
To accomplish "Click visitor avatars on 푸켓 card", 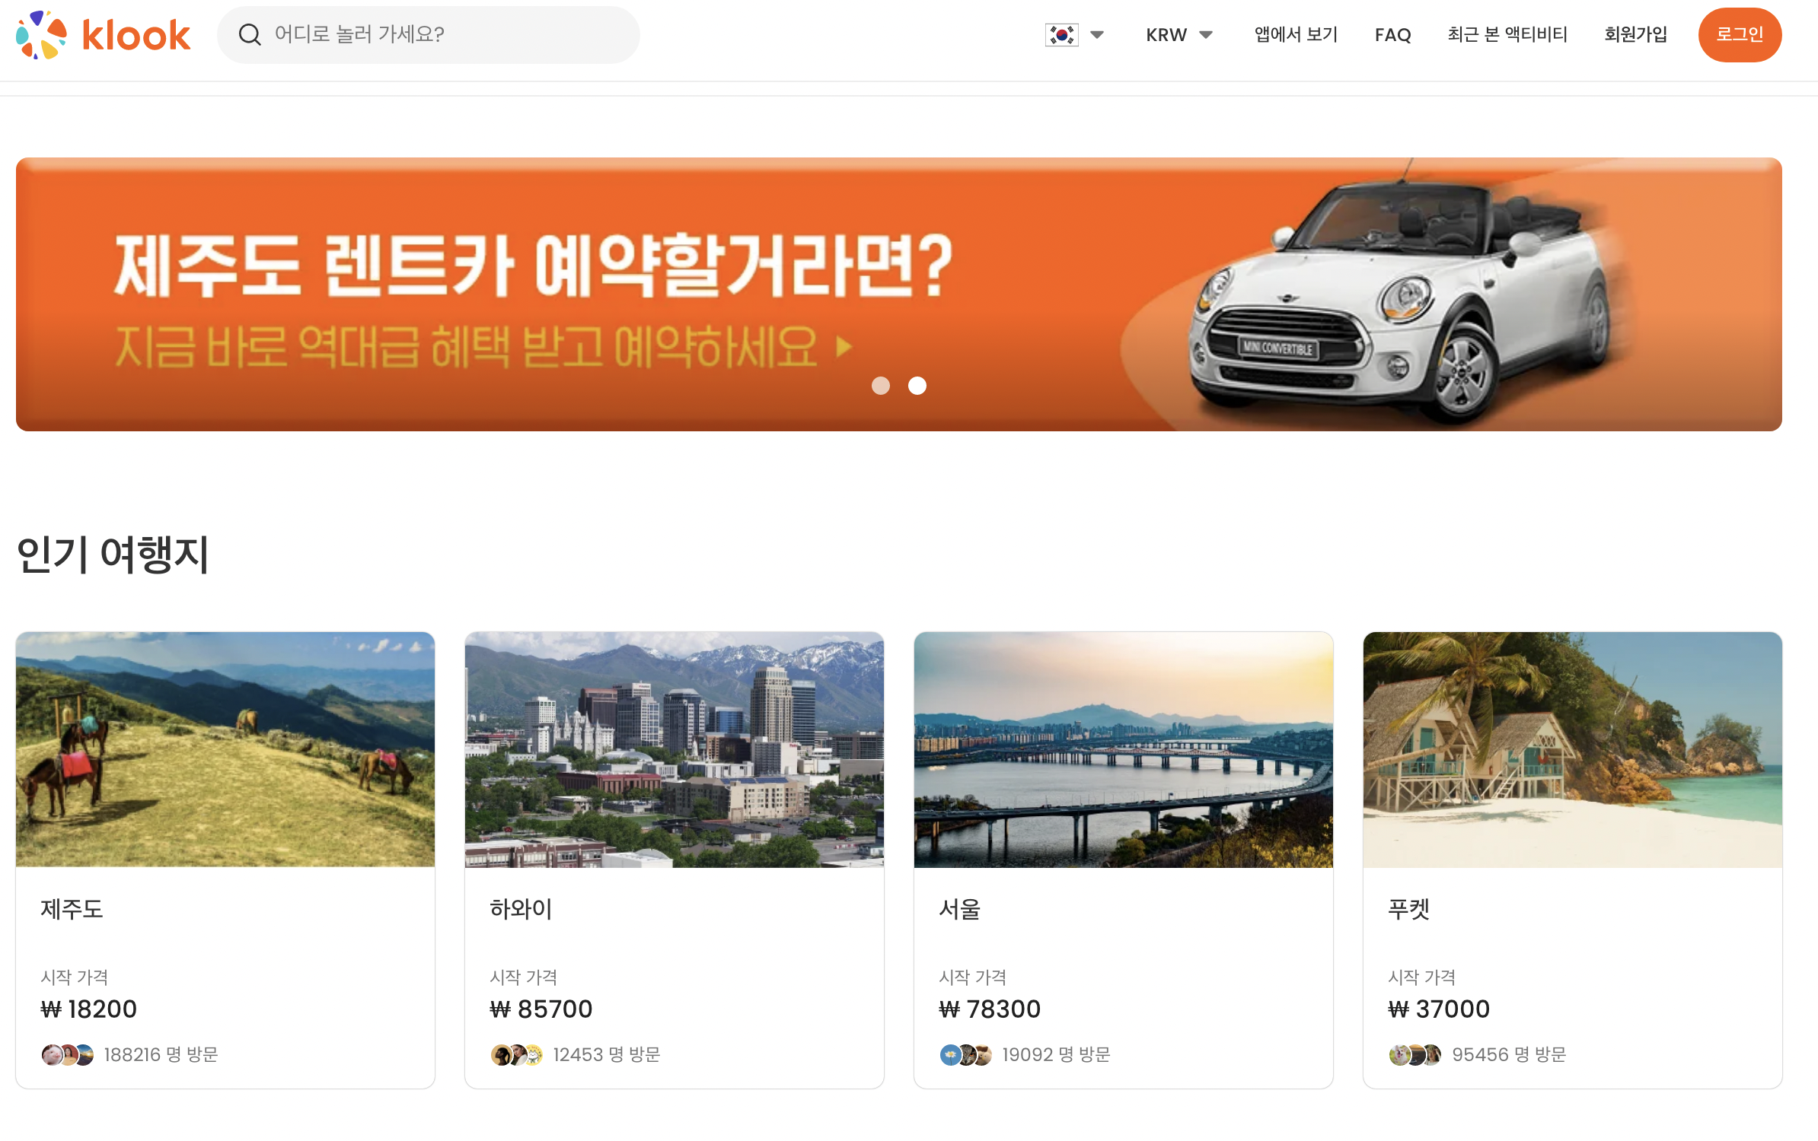I will [x=1415, y=1055].
